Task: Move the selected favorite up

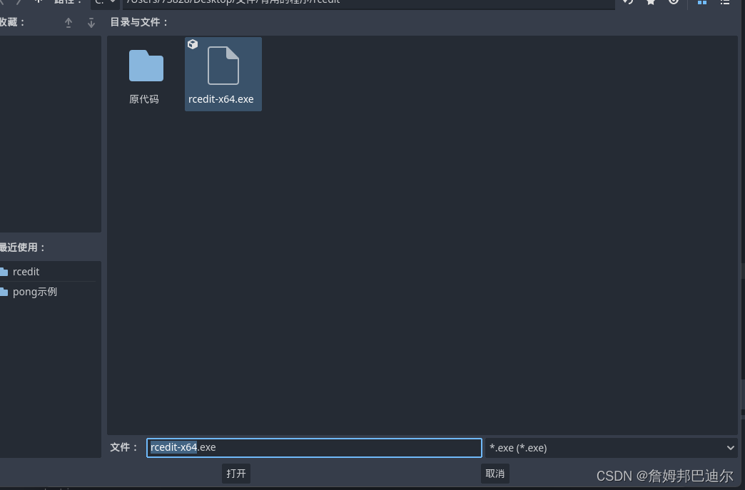Action: click(69, 22)
